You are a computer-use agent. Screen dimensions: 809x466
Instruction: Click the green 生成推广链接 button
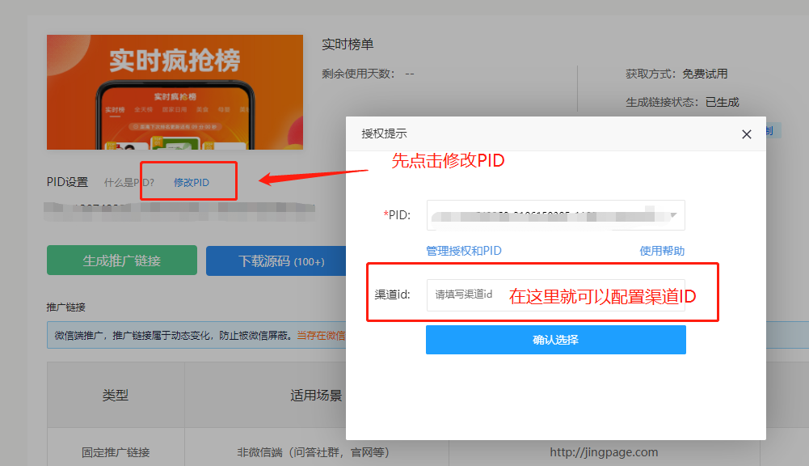[x=121, y=261]
